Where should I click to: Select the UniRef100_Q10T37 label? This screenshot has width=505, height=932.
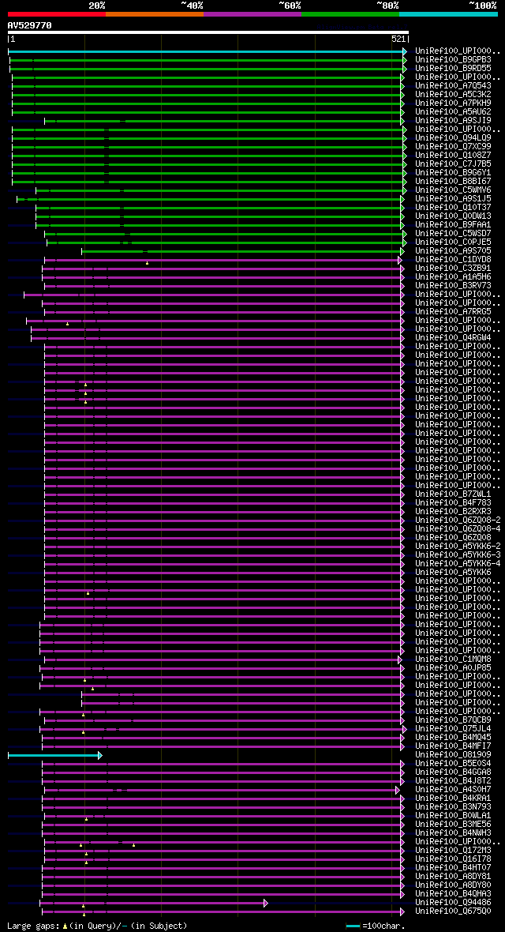click(453, 207)
